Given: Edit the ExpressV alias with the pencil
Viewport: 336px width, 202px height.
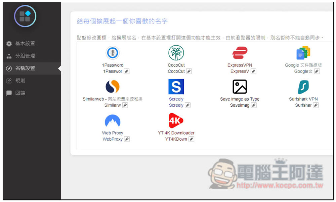Looking at the screenshot, I should click(x=253, y=71).
